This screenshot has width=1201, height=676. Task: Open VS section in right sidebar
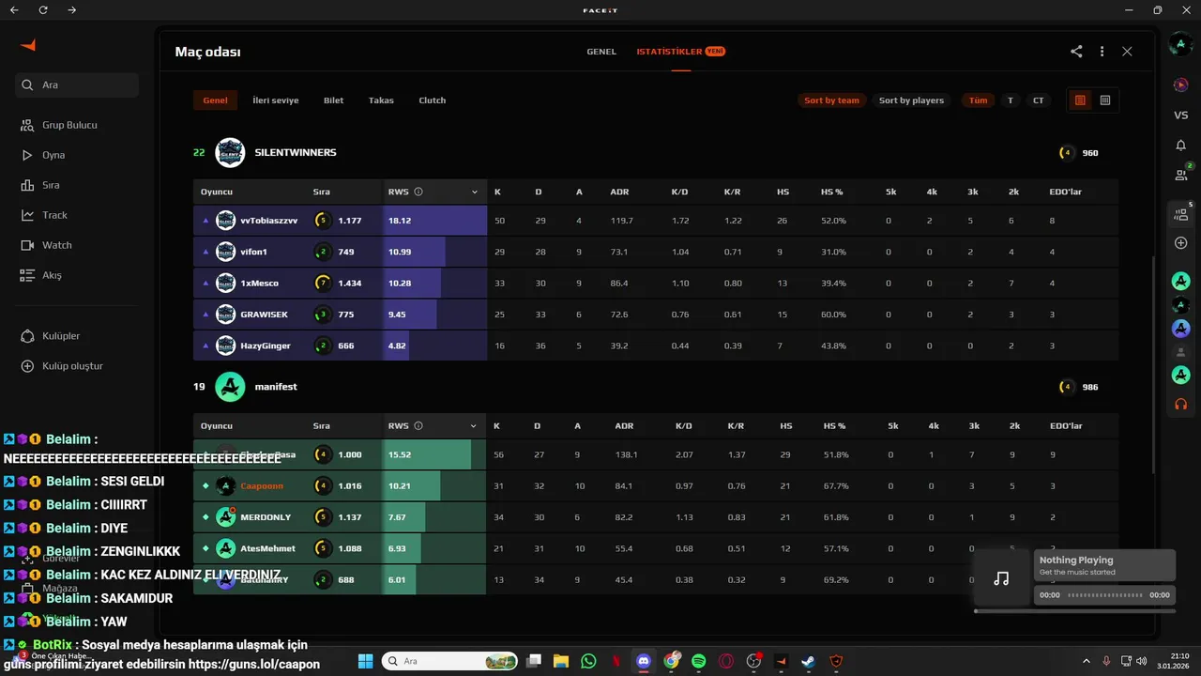point(1181,115)
